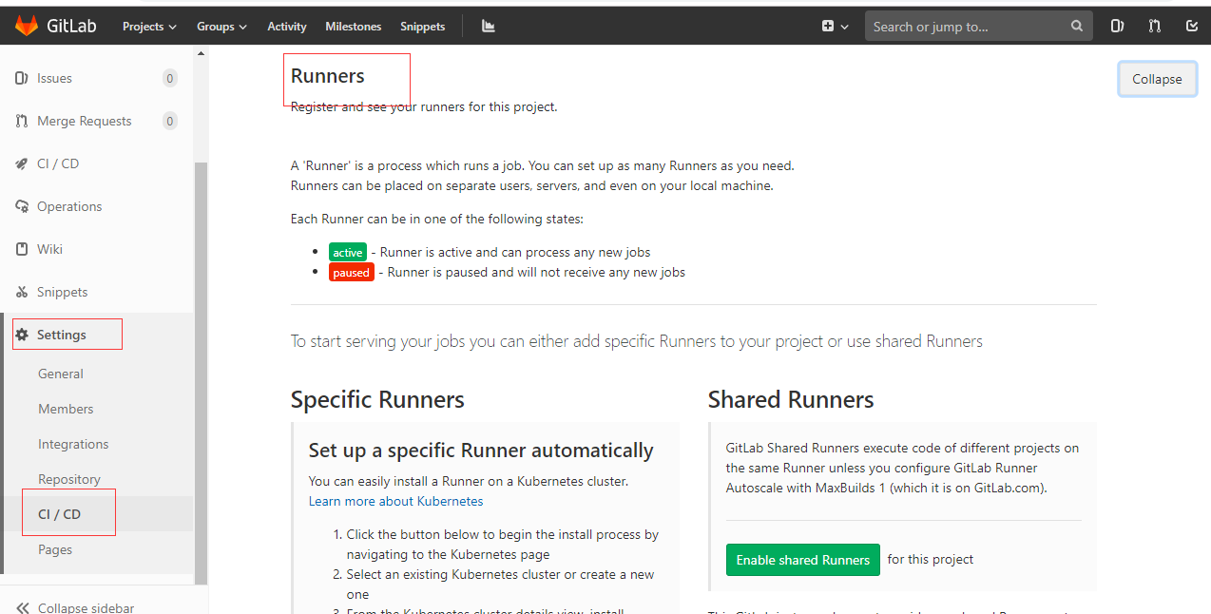Open the issues icon in top navbar
Image resolution: width=1211 pixels, height=614 pixels.
pos(1117,27)
